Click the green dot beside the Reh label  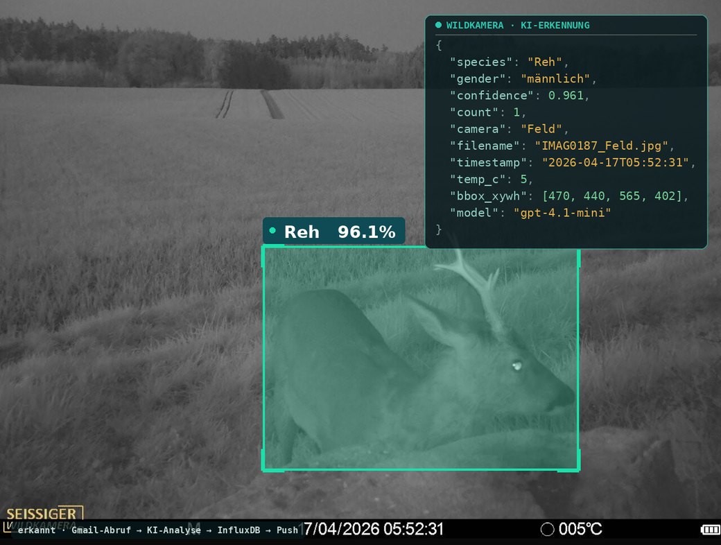(272, 230)
